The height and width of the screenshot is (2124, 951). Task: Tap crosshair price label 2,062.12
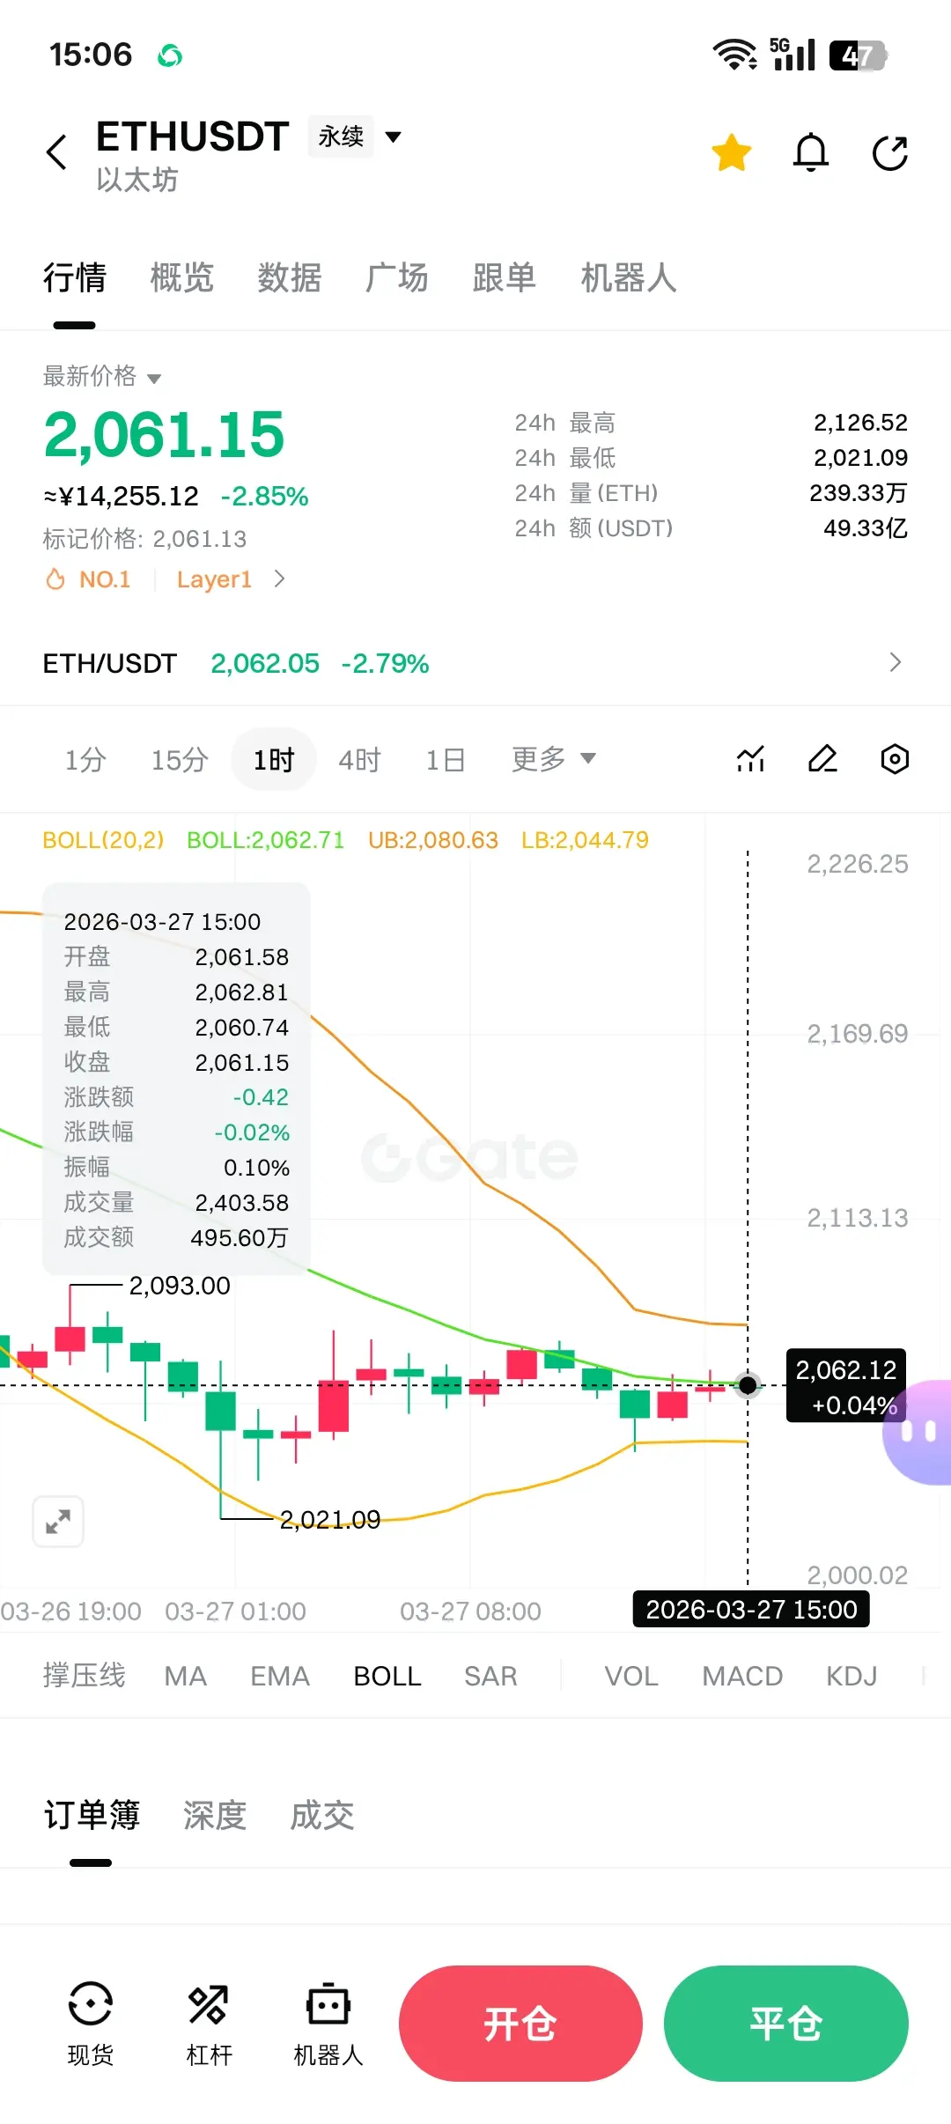tap(846, 1386)
